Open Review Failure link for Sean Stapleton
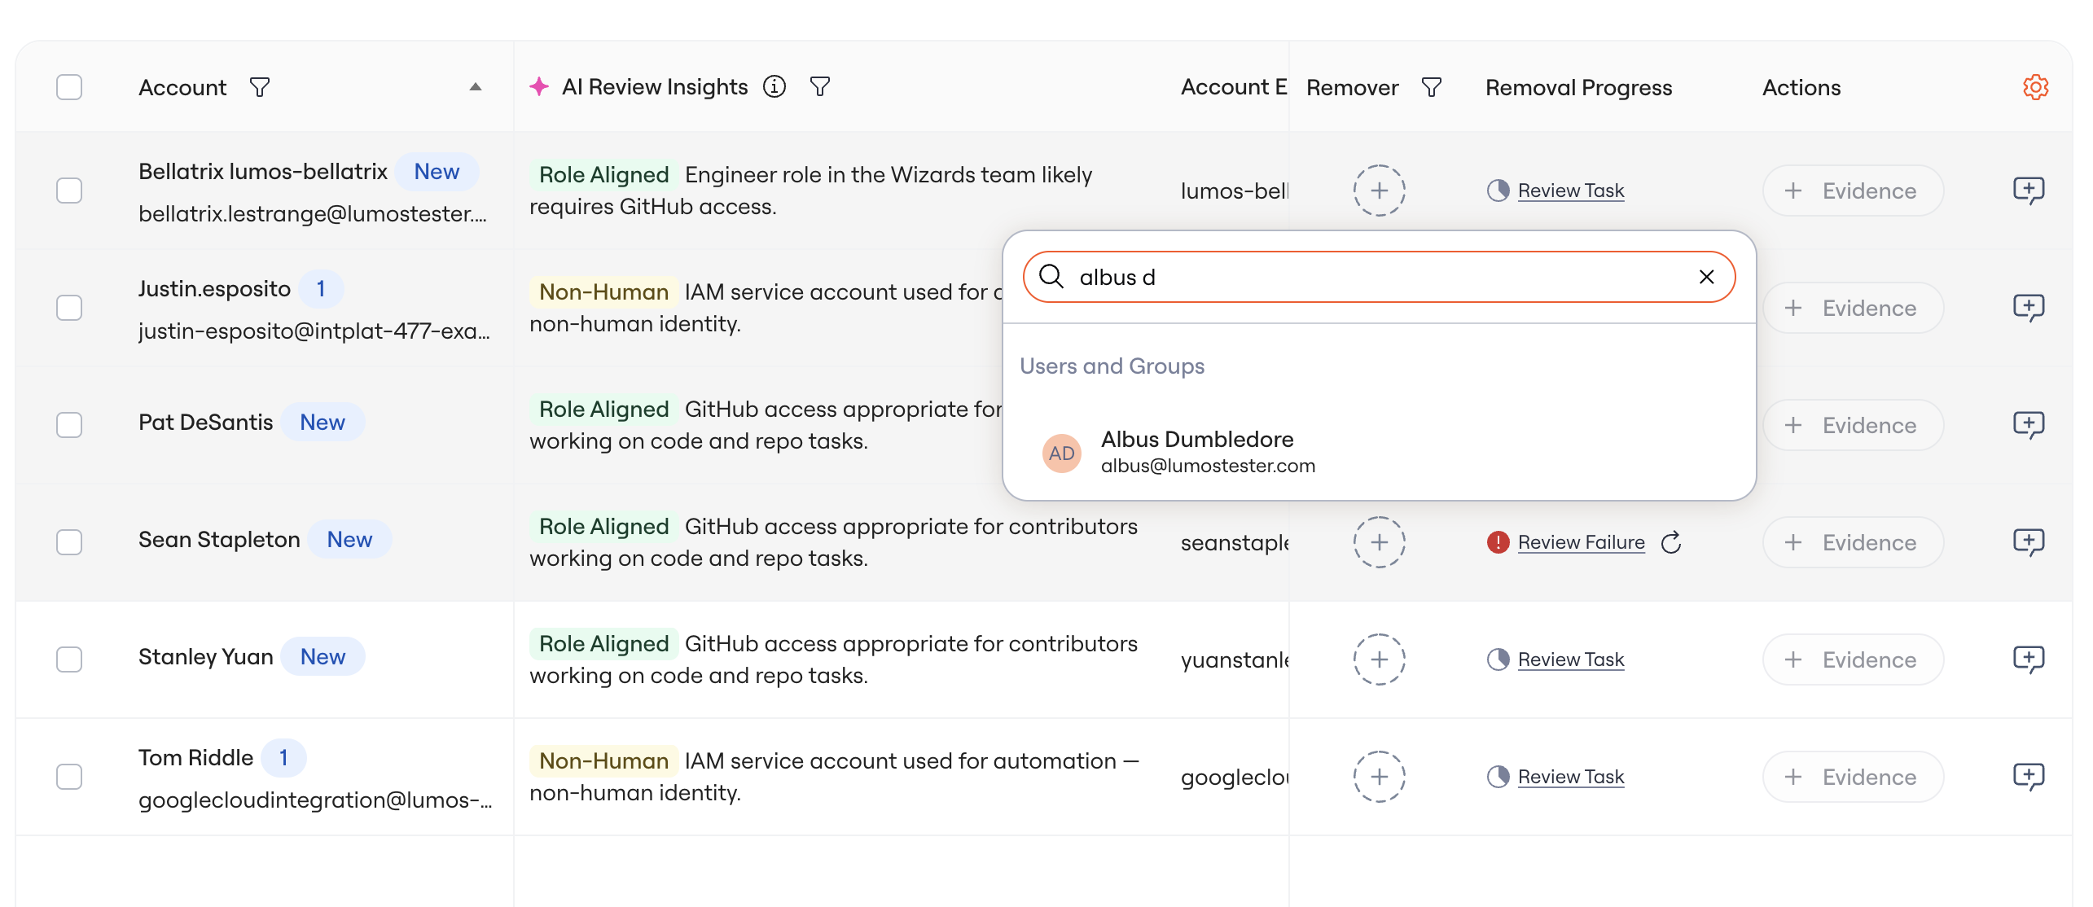The width and height of the screenshot is (2093, 907). 1581,542
